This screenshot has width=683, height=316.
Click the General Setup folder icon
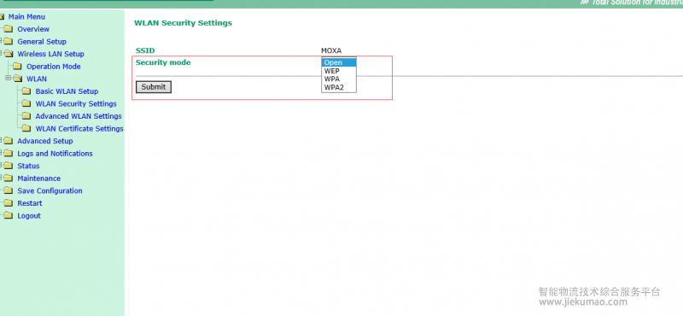click(8, 41)
